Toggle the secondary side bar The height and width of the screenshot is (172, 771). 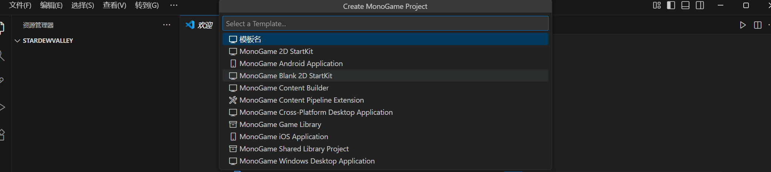(700, 5)
